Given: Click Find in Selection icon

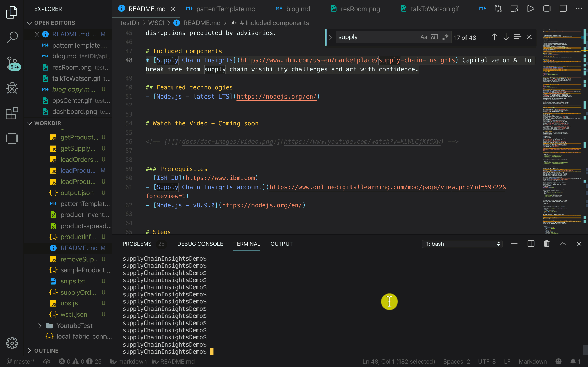Looking at the screenshot, I should pyautogui.click(x=518, y=37).
